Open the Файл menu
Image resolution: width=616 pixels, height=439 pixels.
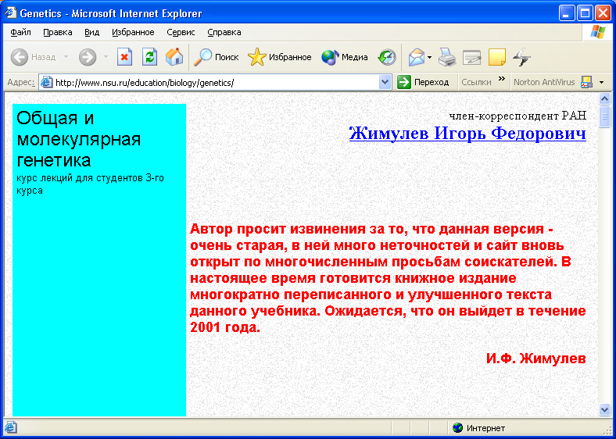point(20,32)
